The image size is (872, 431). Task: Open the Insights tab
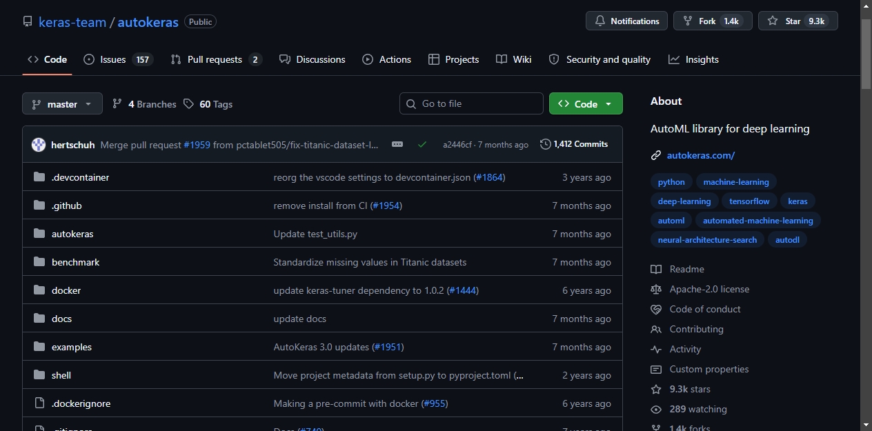(x=693, y=59)
